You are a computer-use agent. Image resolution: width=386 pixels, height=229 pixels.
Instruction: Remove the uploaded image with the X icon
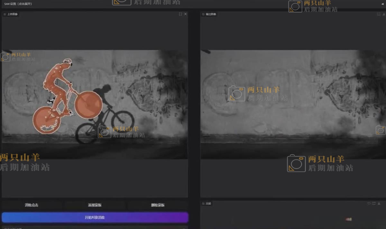tap(185, 14)
